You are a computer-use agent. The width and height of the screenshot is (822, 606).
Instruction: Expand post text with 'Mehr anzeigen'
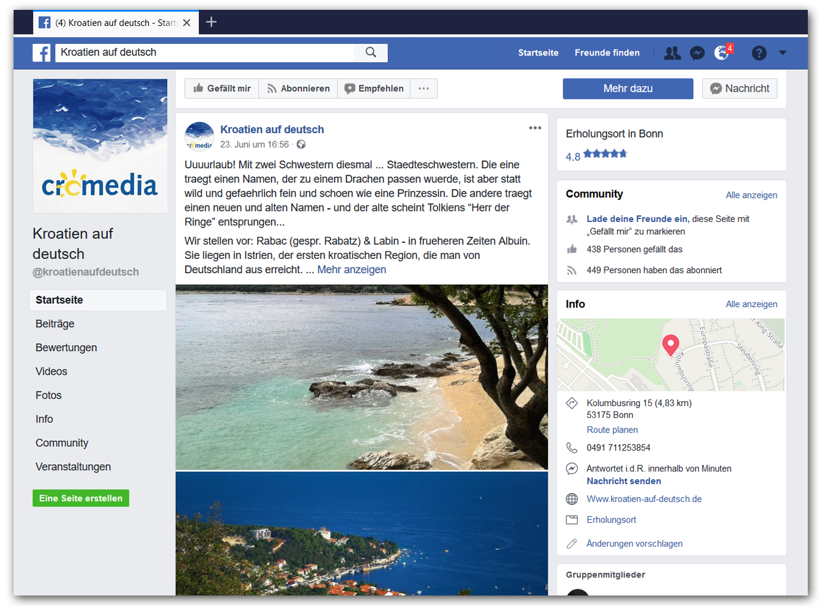[x=351, y=270]
